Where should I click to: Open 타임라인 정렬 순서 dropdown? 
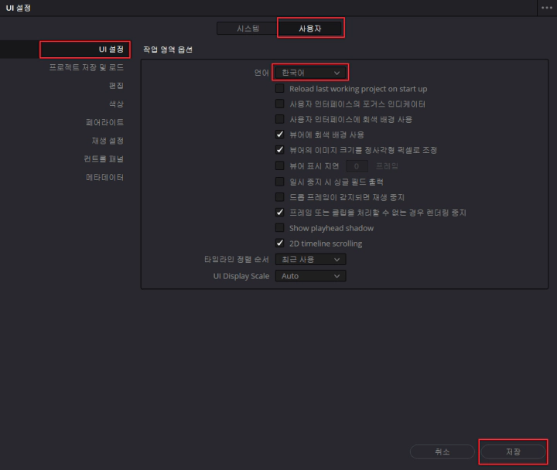[310, 260]
